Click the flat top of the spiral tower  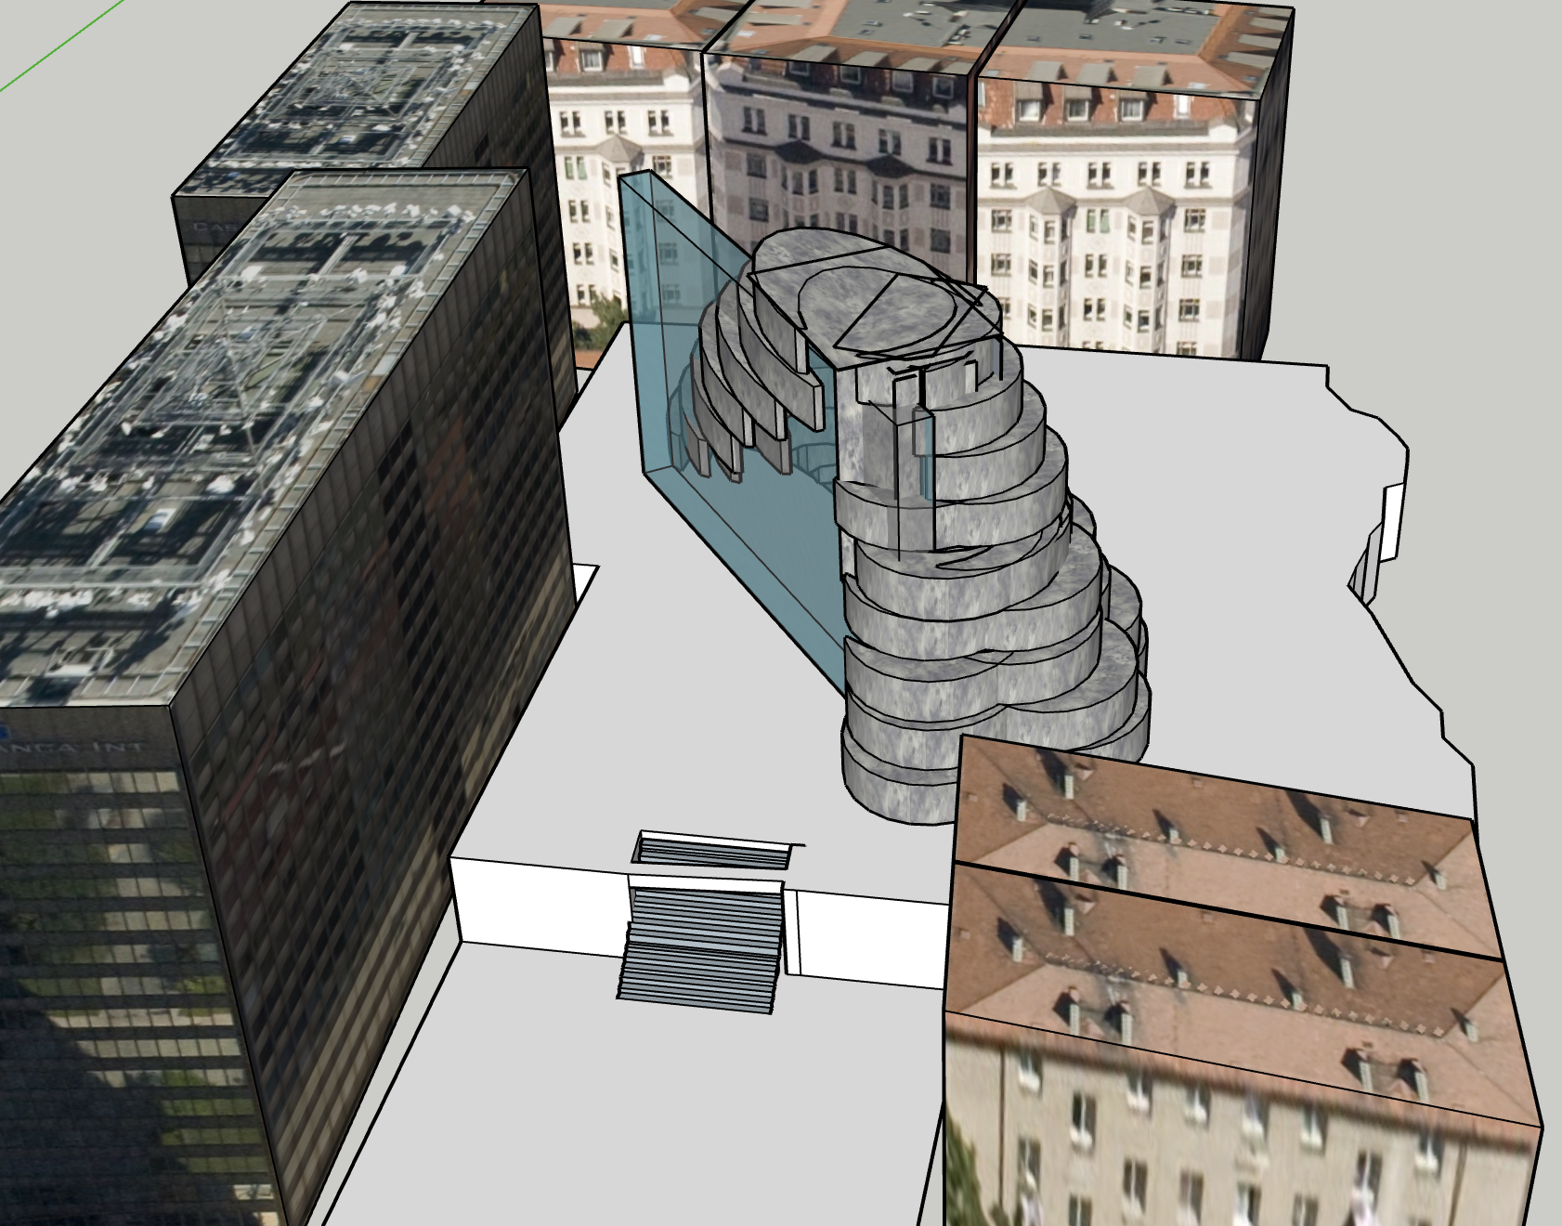[x=878, y=297]
